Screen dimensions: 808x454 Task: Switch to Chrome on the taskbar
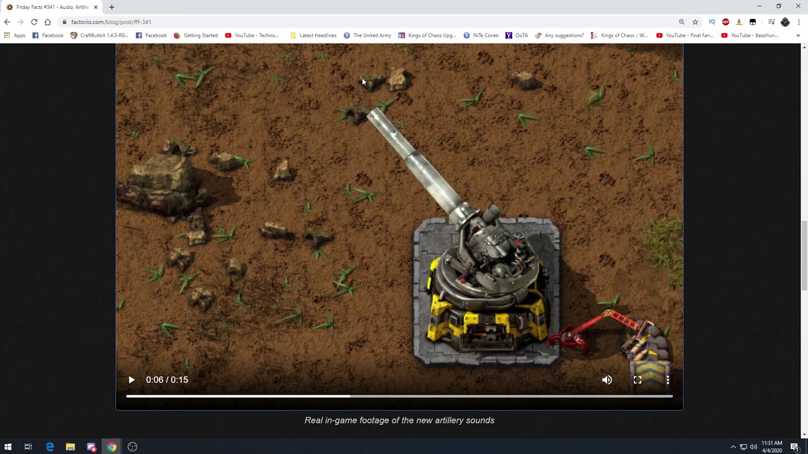tap(112, 446)
